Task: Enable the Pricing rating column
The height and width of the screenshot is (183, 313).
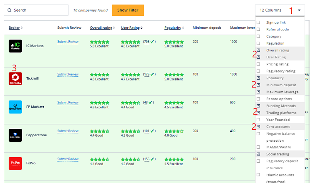Action: point(258,64)
